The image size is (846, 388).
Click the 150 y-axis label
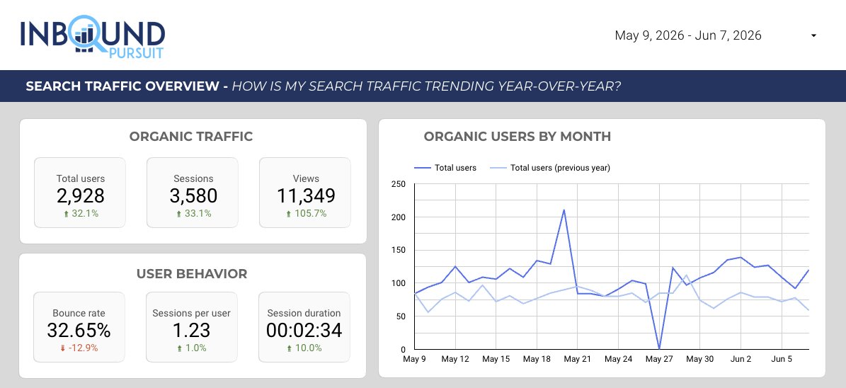tap(398, 251)
